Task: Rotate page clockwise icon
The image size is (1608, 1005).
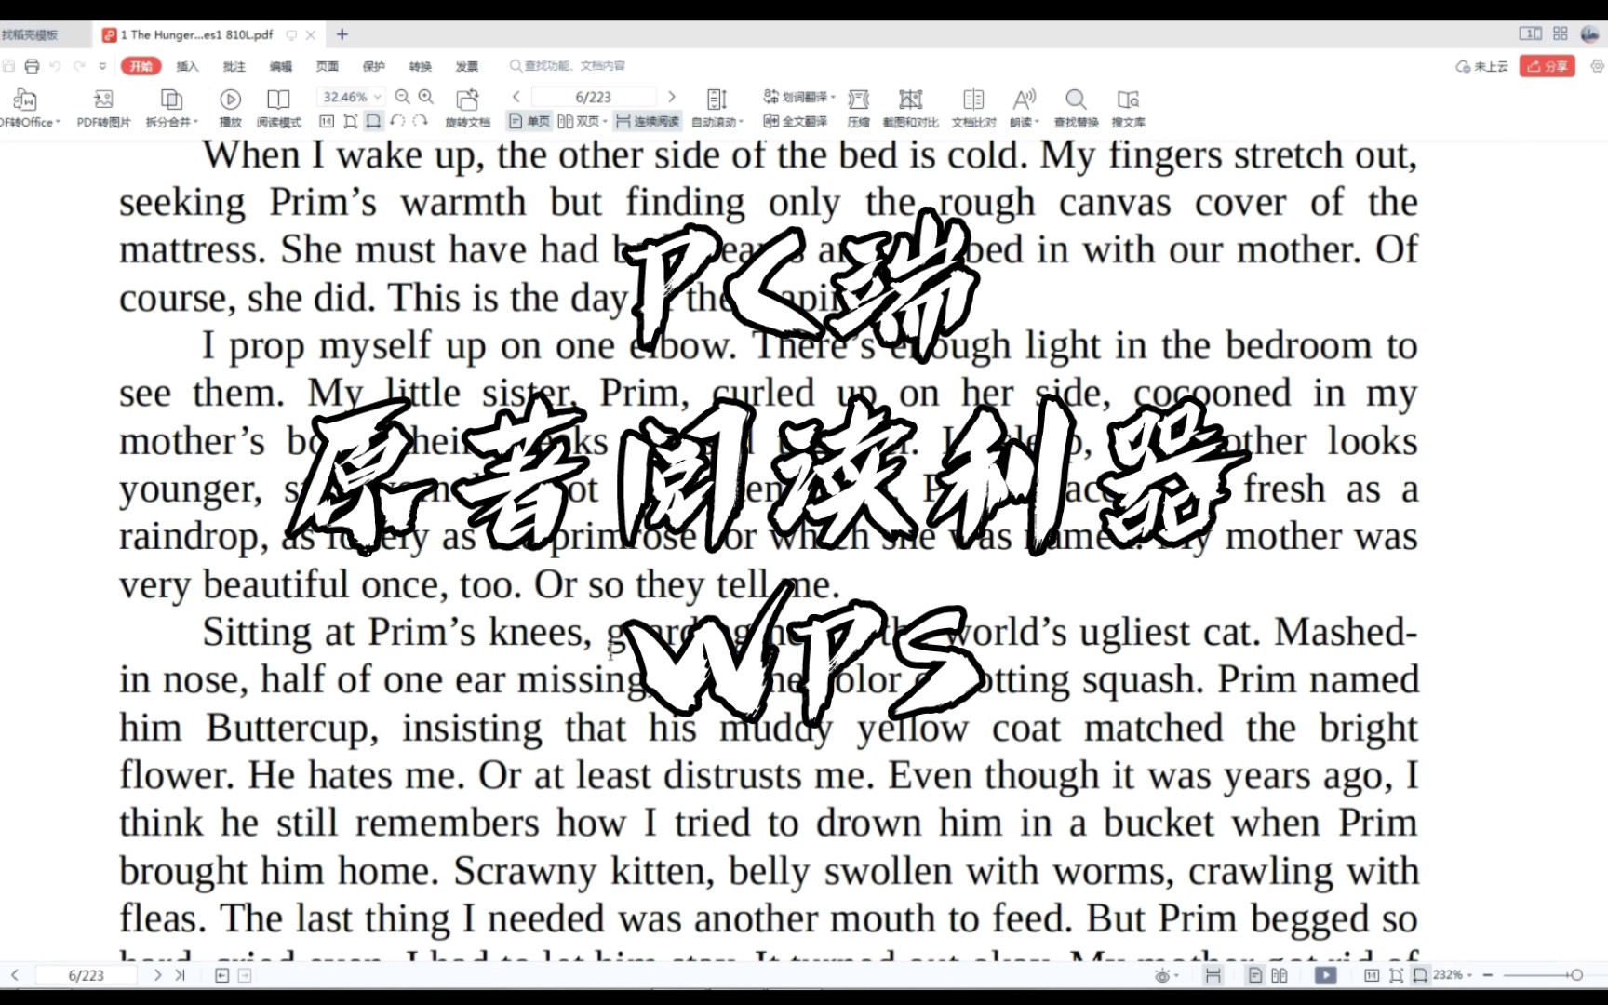Action: [420, 121]
